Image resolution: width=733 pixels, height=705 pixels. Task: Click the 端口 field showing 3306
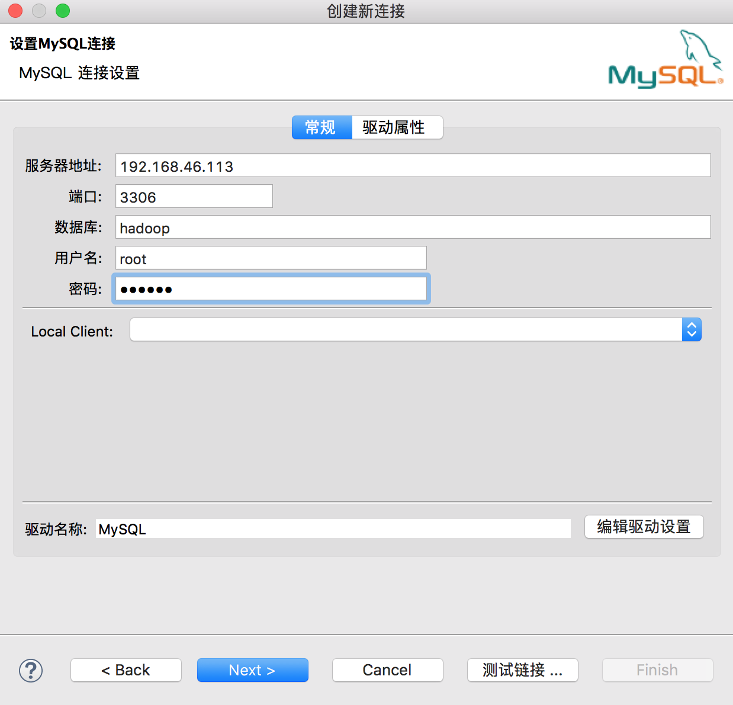194,196
